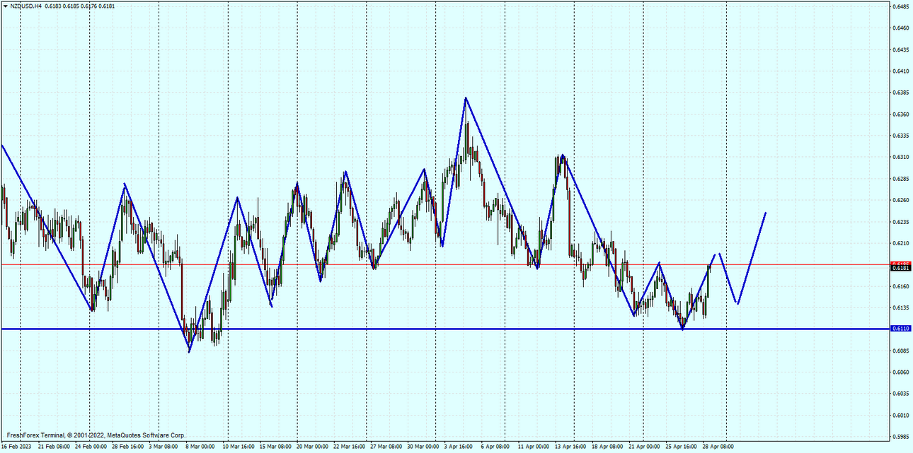Click the 0.6335 price scale label

pos(900,136)
